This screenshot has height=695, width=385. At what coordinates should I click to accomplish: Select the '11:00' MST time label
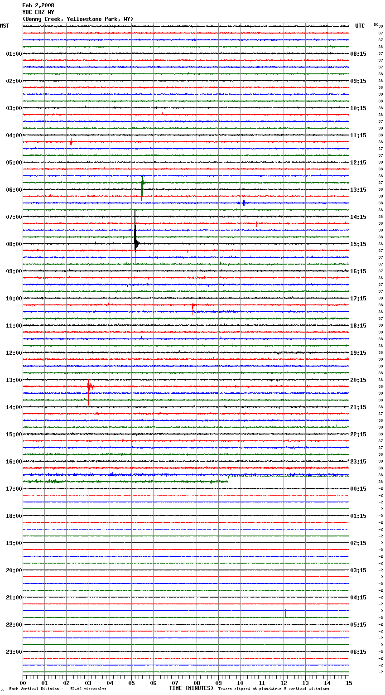coord(14,326)
